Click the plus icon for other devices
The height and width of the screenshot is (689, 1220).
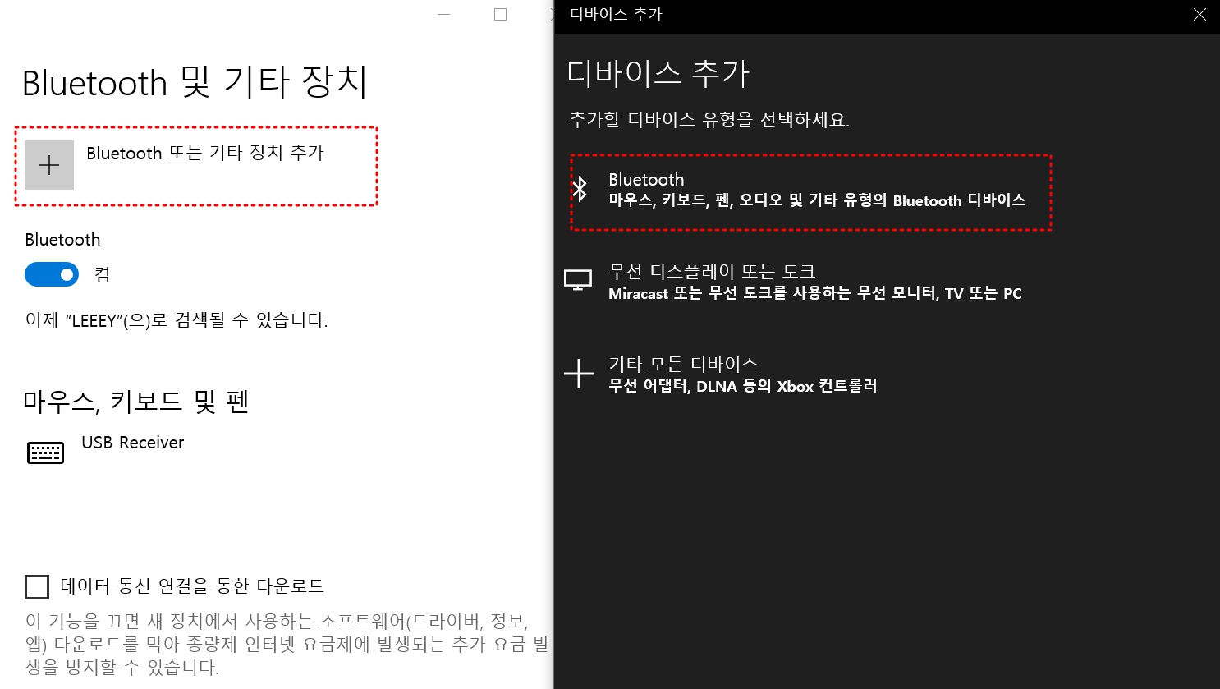point(579,374)
